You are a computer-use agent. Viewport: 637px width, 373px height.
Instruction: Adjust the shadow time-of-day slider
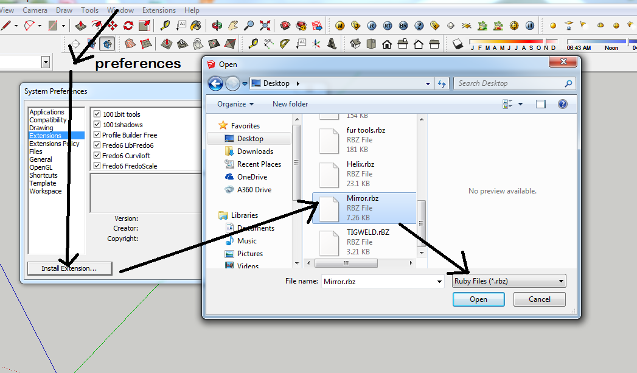click(601, 41)
